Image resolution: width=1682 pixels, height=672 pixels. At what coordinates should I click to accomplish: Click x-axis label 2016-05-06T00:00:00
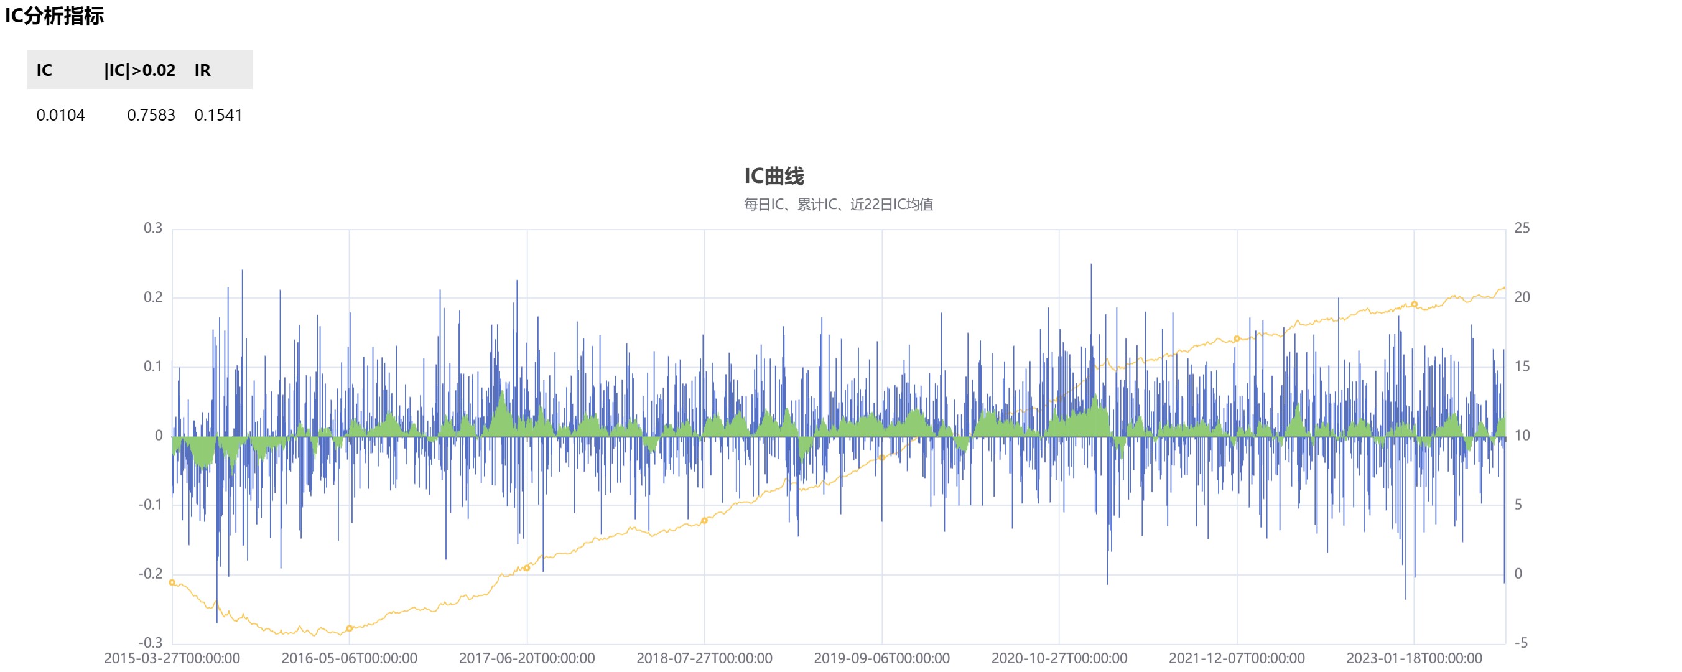350,658
